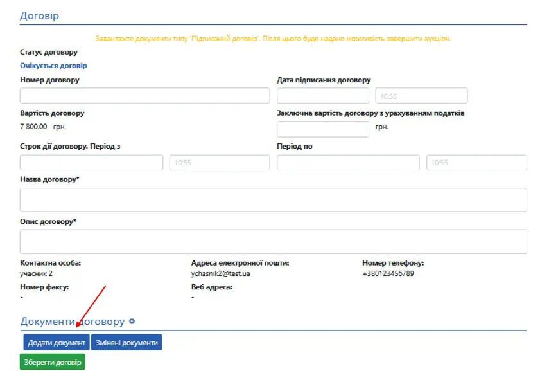
Task: Click into the Опис договору field
Action: click(273, 242)
